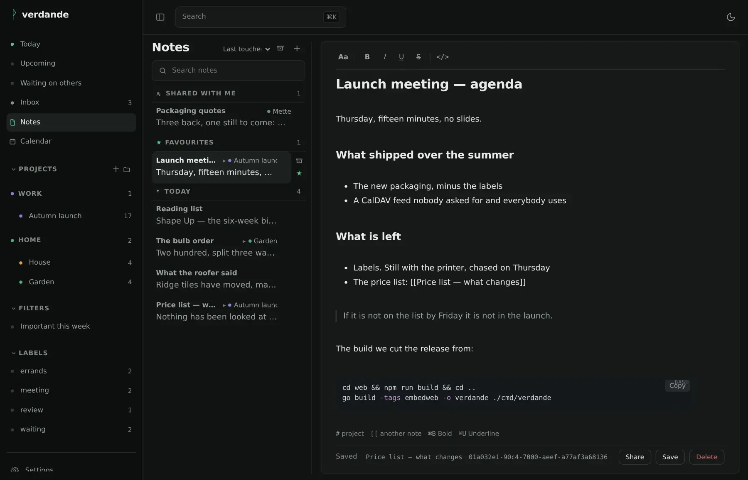Focus the global Search field

coord(261,17)
